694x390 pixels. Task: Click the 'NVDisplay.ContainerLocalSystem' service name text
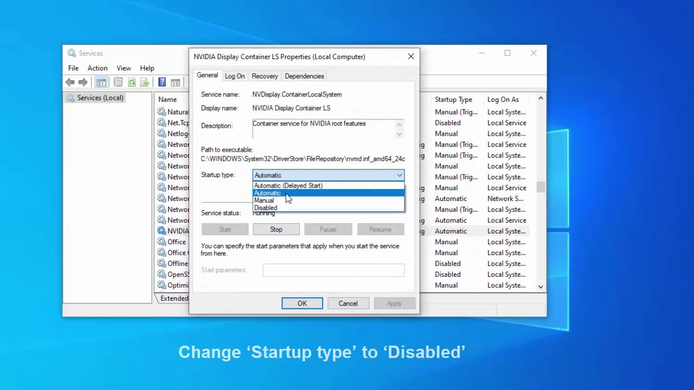tap(297, 94)
